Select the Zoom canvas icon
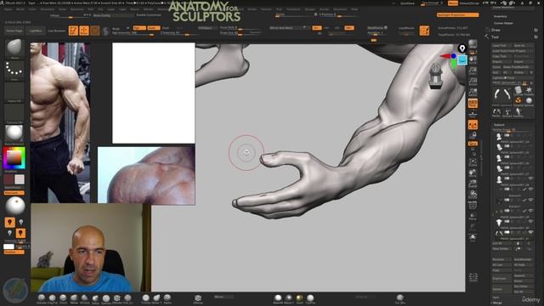 pos(473,71)
